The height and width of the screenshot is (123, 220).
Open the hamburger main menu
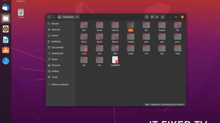pos(163,17)
